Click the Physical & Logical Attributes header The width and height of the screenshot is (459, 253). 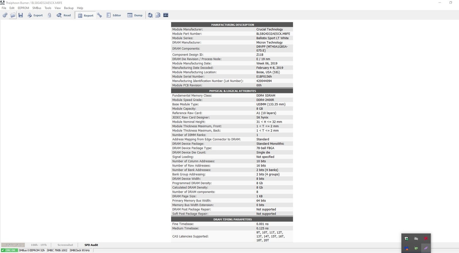coord(232,91)
